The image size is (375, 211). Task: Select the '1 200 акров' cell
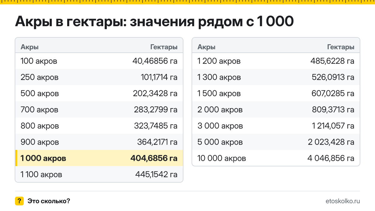[x=219, y=61]
